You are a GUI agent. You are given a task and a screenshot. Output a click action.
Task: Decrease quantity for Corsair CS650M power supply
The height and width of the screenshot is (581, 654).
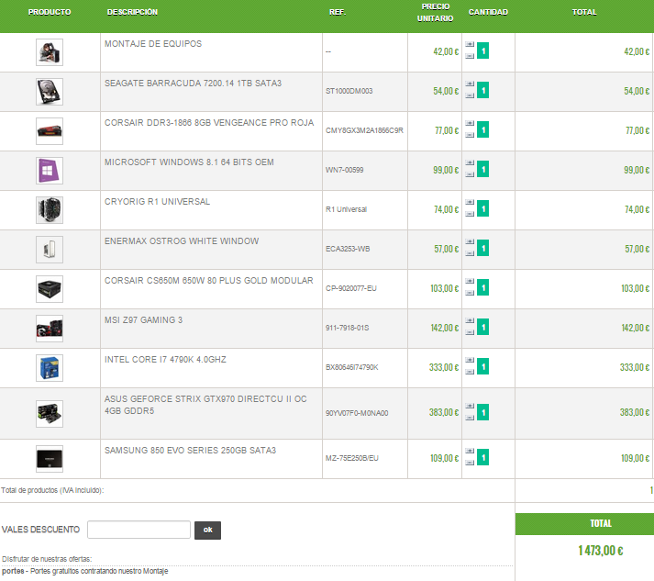click(470, 293)
